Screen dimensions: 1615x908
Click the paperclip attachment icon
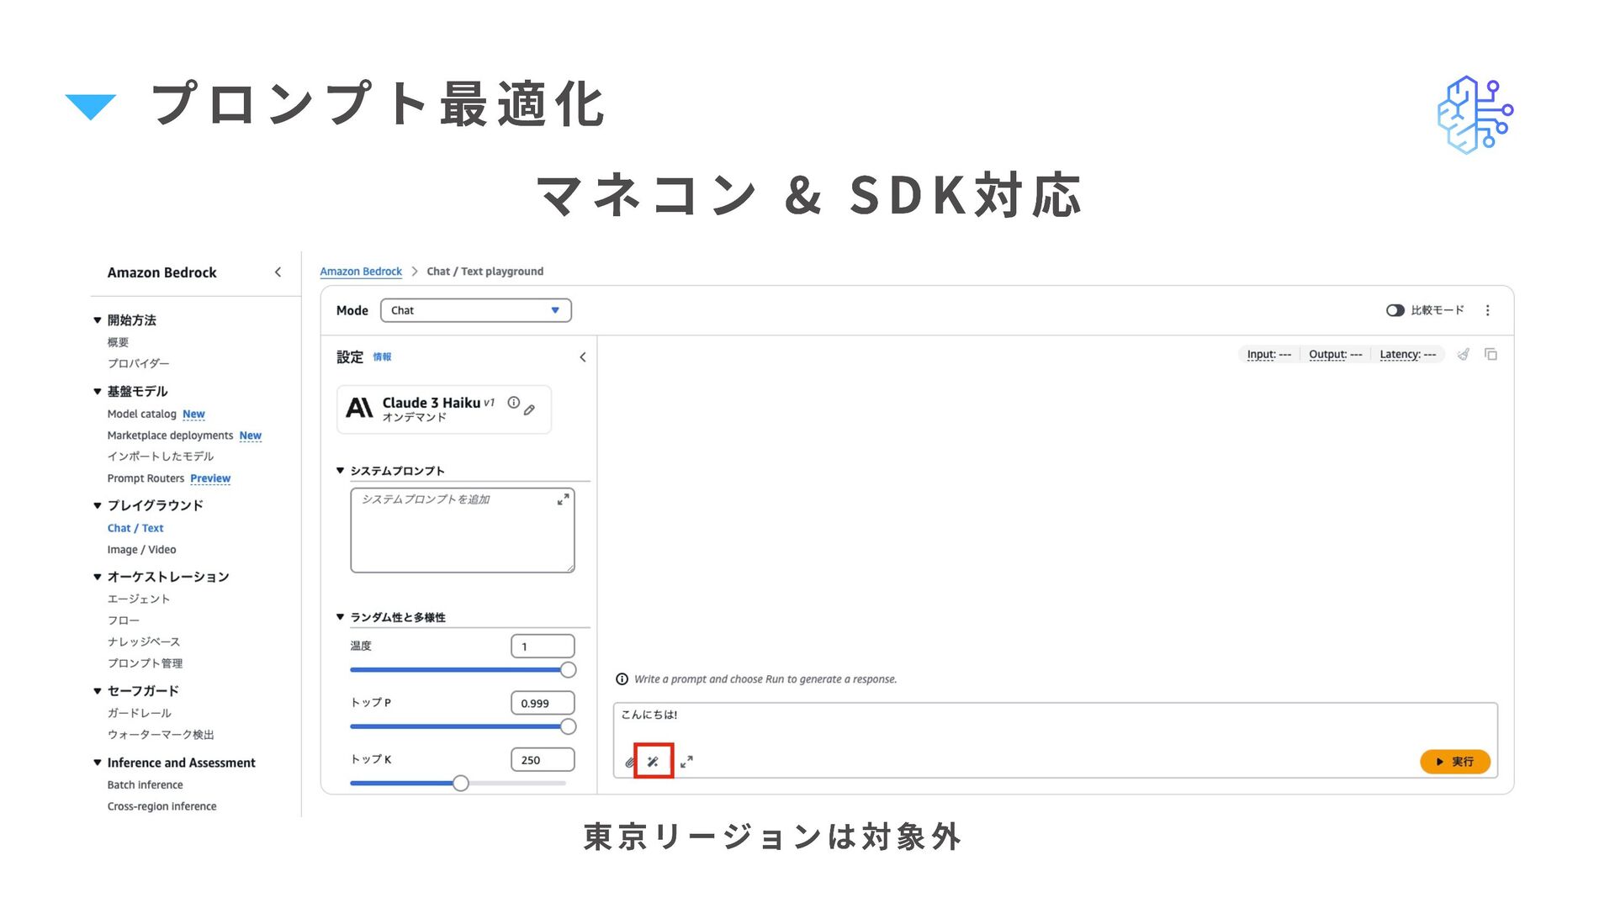tap(629, 763)
